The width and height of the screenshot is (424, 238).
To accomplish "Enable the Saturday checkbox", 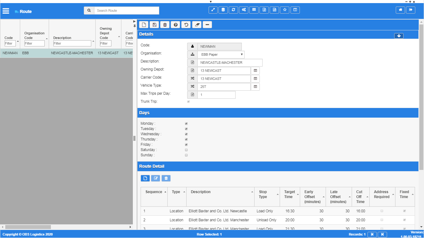I will point(186,150).
